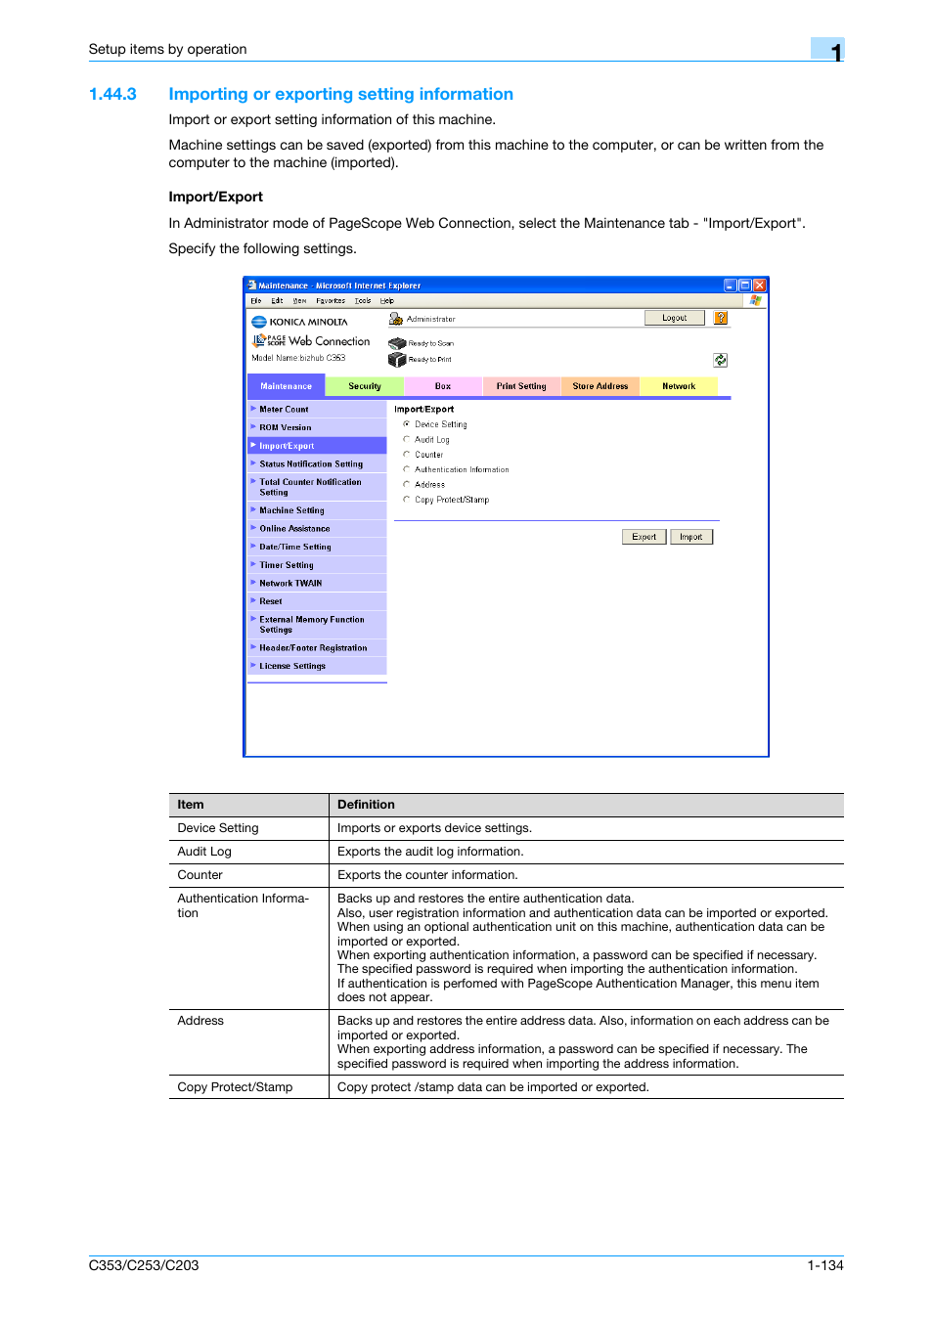This screenshot has height=1320, width=933.
Task: Expand the Date/Time Setting arrow
Action: [253, 546]
